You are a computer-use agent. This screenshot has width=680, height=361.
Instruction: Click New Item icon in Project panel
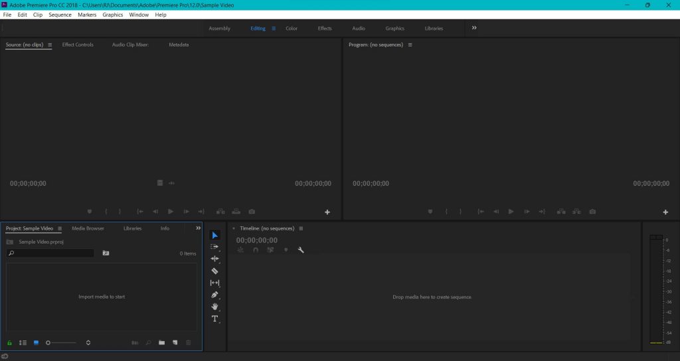pos(175,342)
